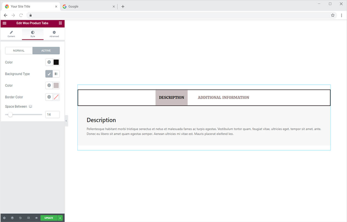Switch to the Advanced tab
The width and height of the screenshot is (347, 222).
54,34
